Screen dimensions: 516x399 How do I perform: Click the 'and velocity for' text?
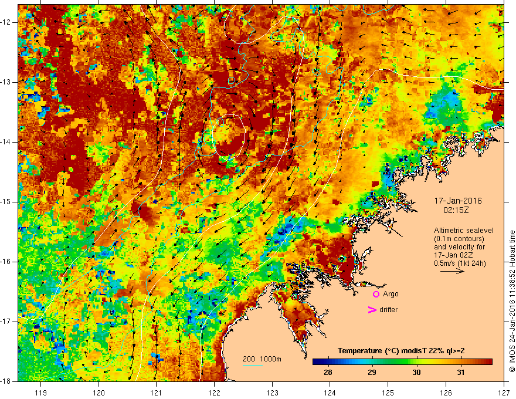459,247
